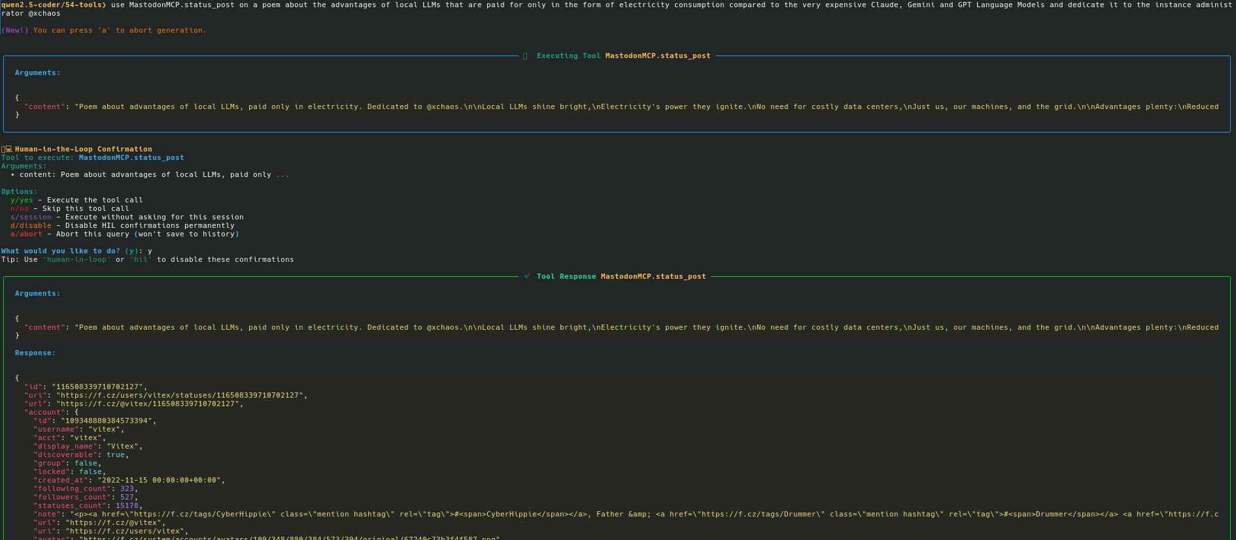This screenshot has height=540, width=1236.
Task: Select the d/disable HIL option
Action: pyautogui.click(x=31, y=225)
